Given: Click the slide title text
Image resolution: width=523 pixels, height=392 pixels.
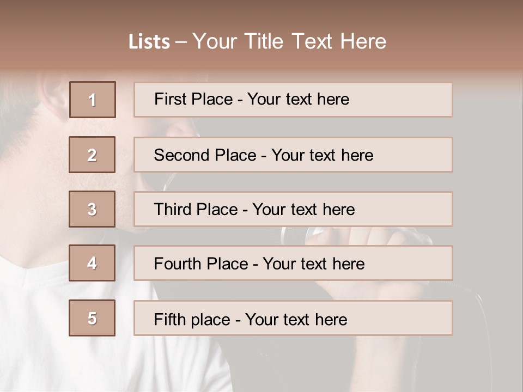Looking at the screenshot, I should [x=257, y=41].
